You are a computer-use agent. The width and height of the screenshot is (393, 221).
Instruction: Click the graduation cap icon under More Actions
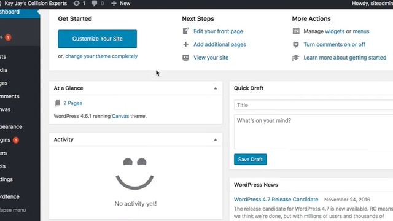296,58
